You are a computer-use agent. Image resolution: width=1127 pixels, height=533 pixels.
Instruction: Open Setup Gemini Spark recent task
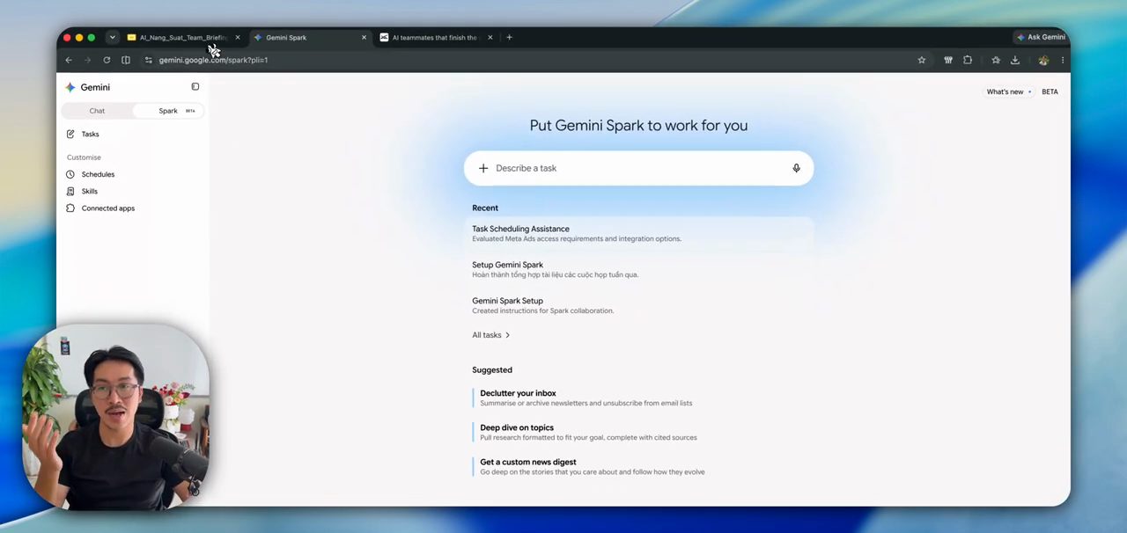coord(638,269)
